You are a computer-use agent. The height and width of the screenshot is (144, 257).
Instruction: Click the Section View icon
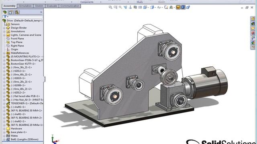pyautogui.click(x=135, y=7)
